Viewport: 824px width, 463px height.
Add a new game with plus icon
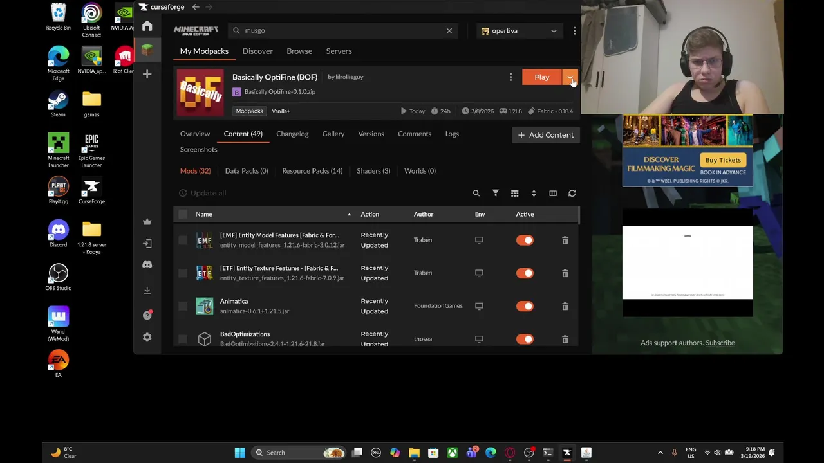tap(147, 74)
